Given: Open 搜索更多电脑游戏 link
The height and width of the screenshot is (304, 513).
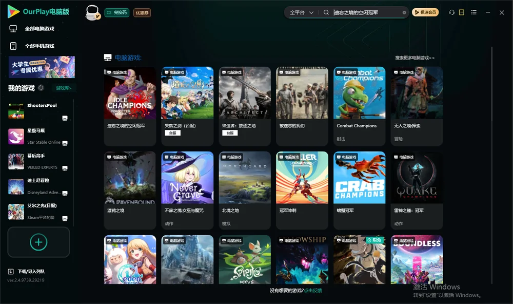Looking at the screenshot, I should pos(415,58).
